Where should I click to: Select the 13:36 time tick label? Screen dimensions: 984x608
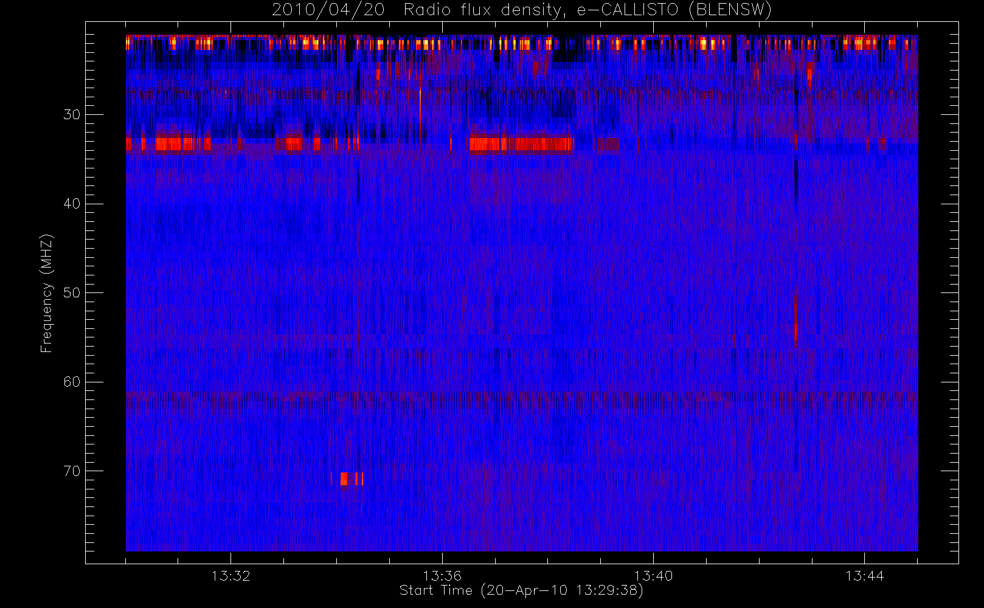click(x=442, y=575)
